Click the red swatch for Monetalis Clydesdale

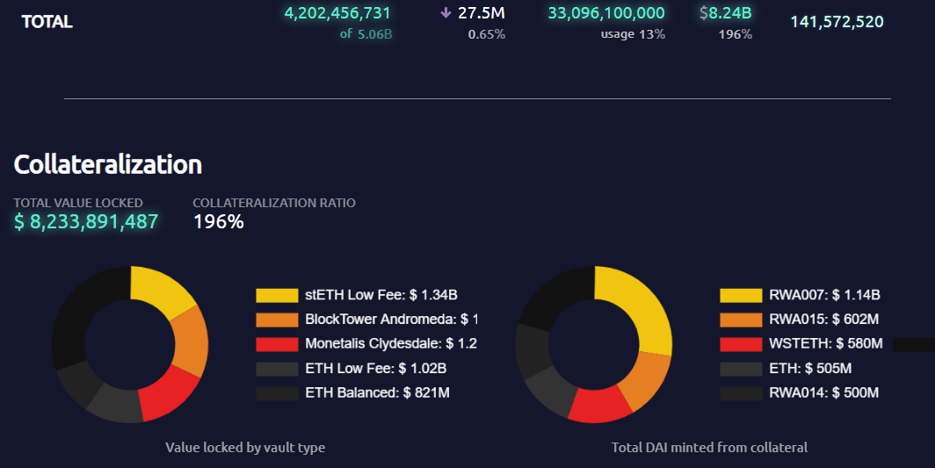coord(277,344)
